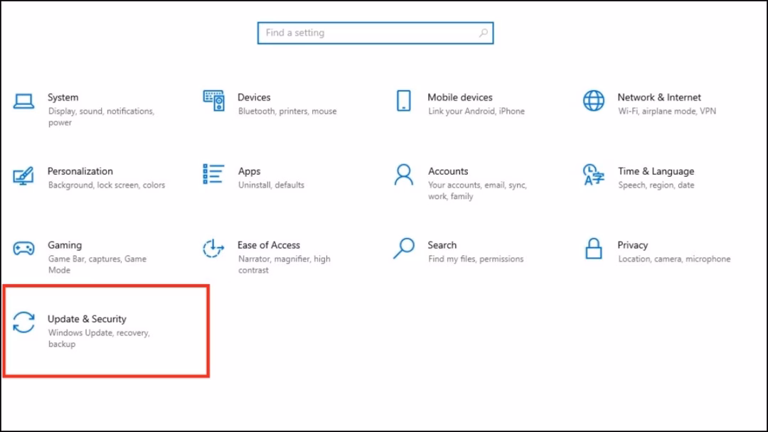Screen dimensions: 768x432
Task: Click the magnifier icon in search box
Action: click(484, 33)
